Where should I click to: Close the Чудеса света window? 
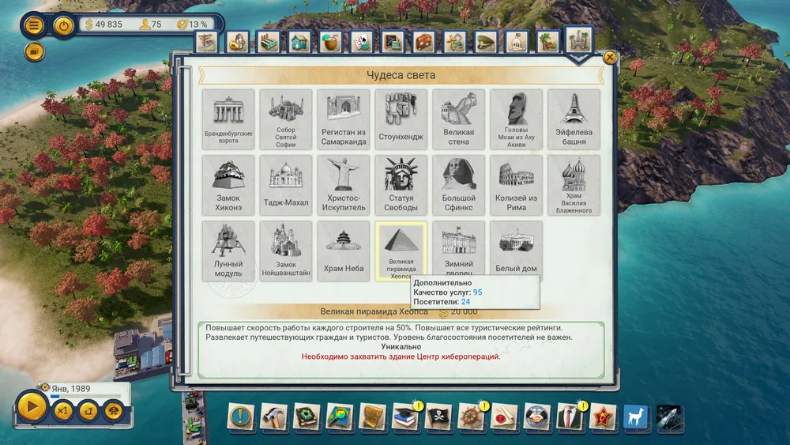[x=610, y=58]
